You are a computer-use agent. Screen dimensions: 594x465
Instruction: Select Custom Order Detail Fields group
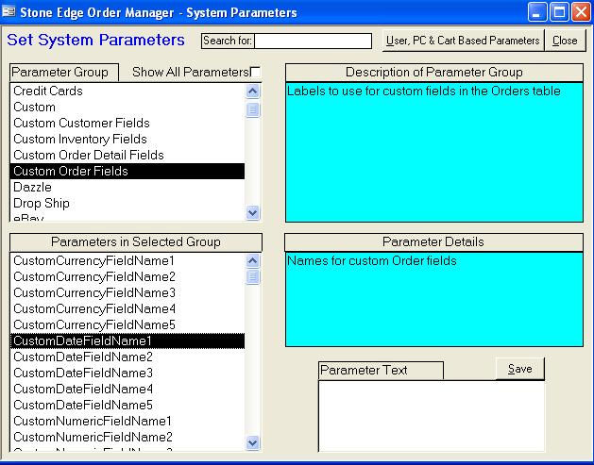[x=127, y=155]
